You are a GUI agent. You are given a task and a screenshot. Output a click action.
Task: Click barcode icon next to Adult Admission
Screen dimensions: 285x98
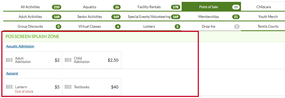pos(10,60)
